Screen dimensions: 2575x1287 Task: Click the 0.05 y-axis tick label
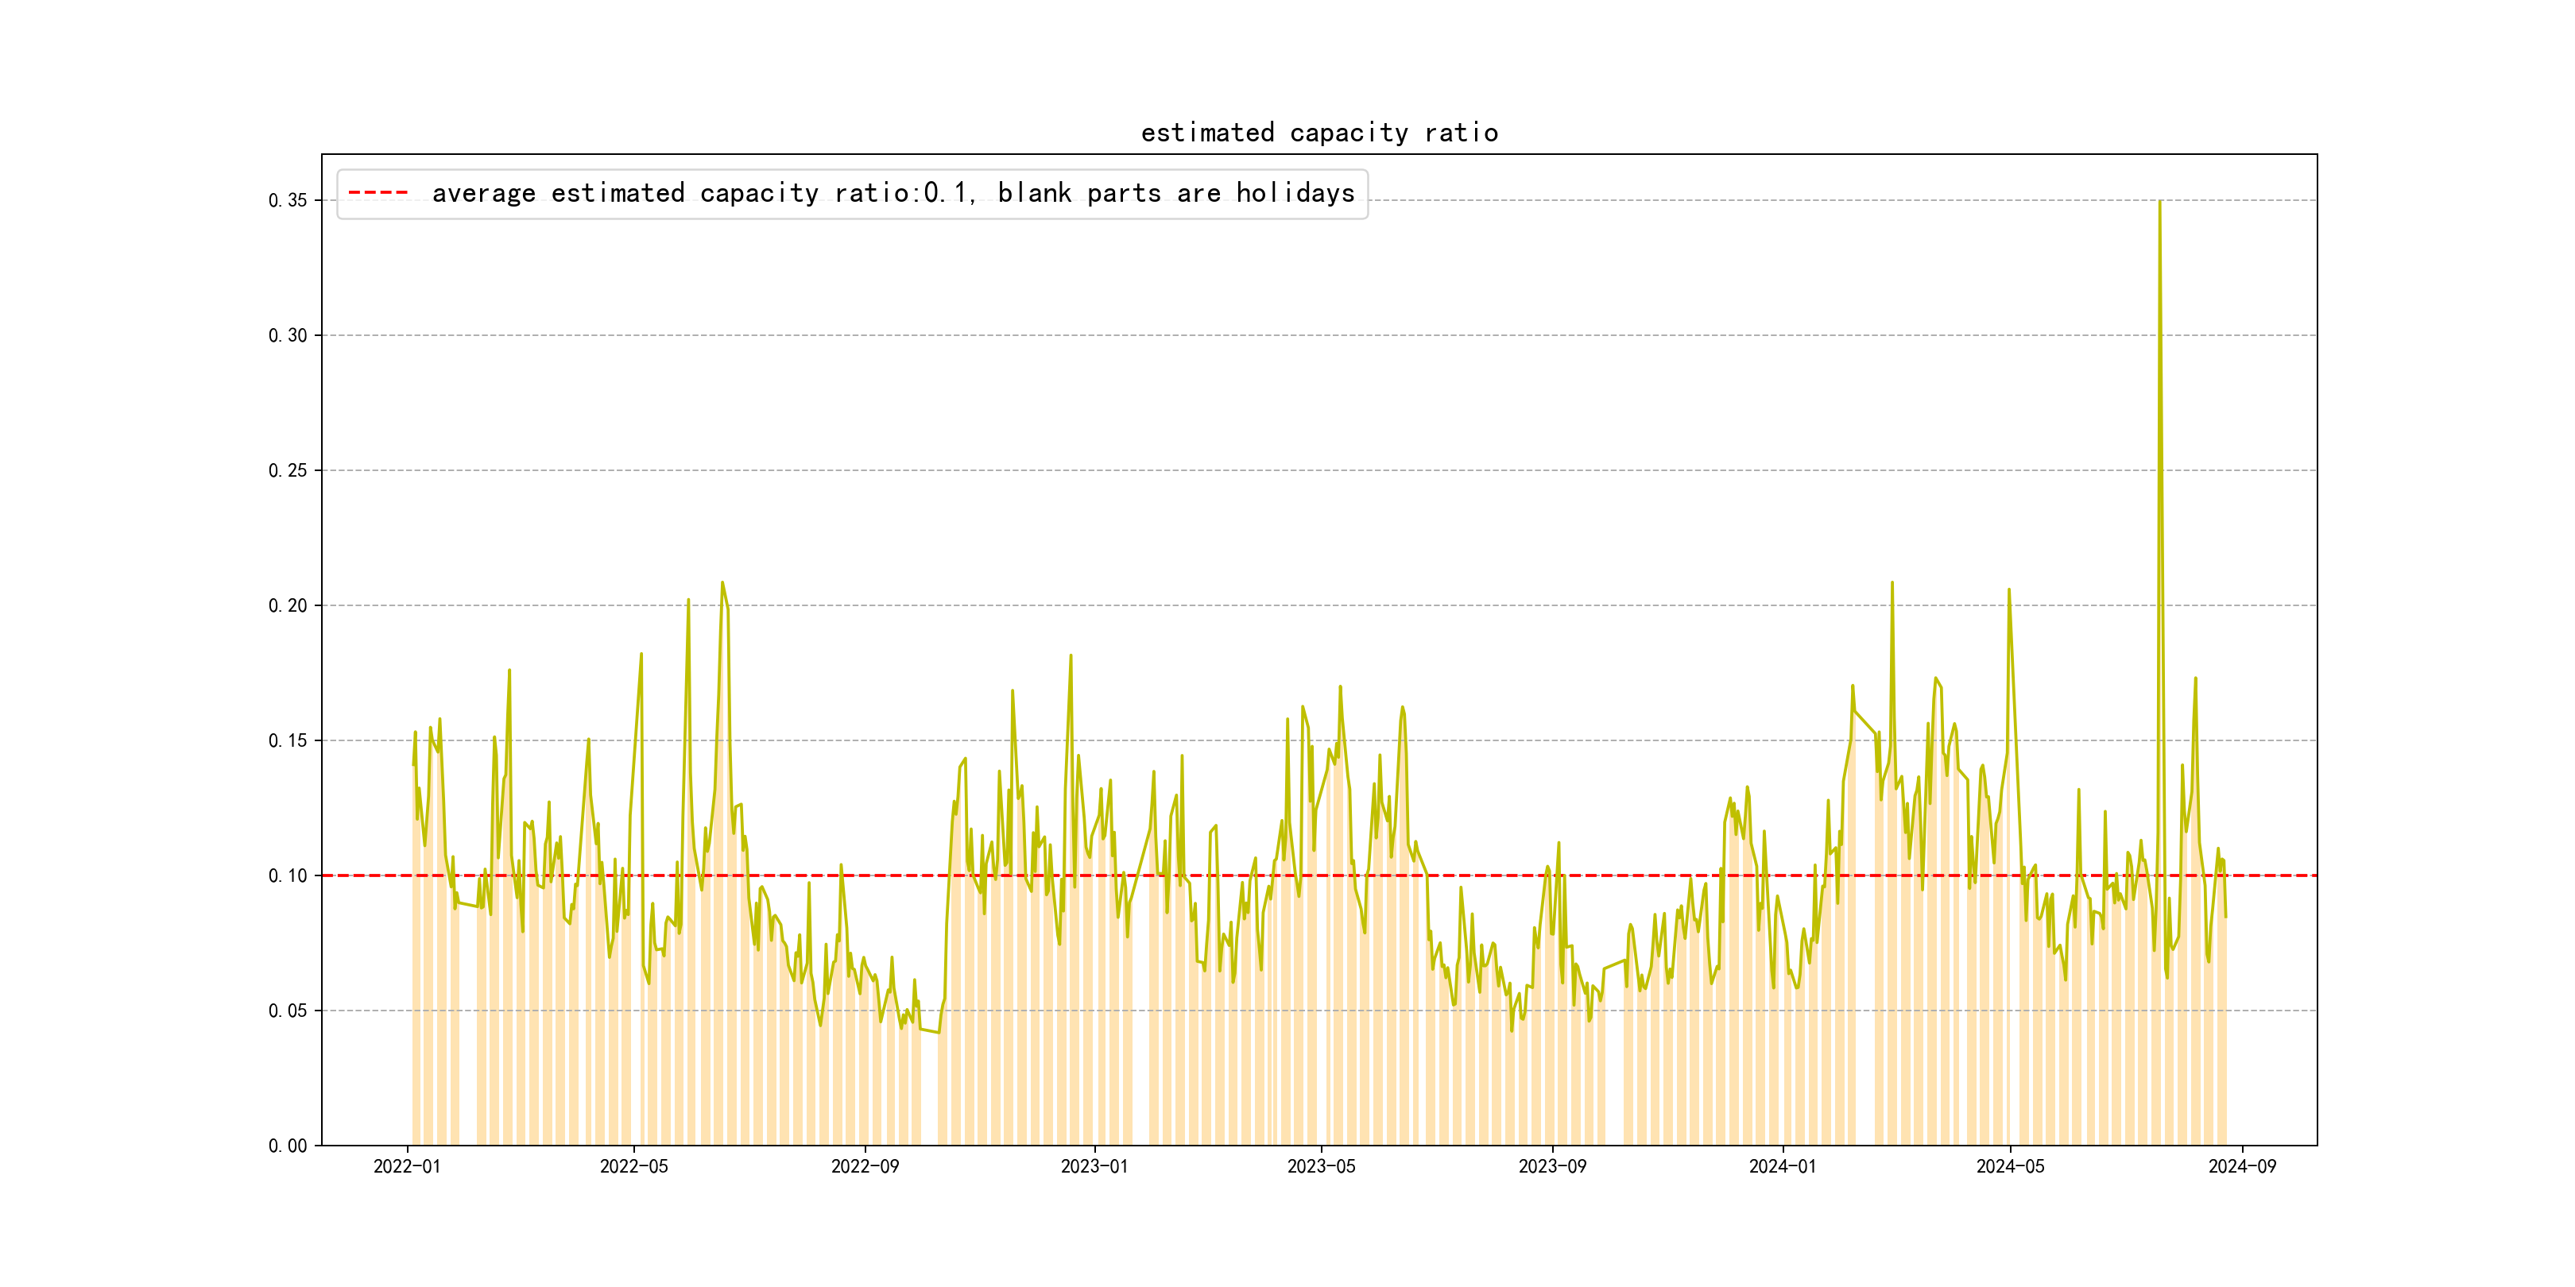click(x=287, y=1011)
